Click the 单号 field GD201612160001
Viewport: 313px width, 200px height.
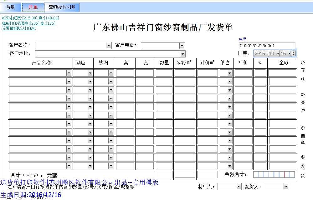point(267,46)
